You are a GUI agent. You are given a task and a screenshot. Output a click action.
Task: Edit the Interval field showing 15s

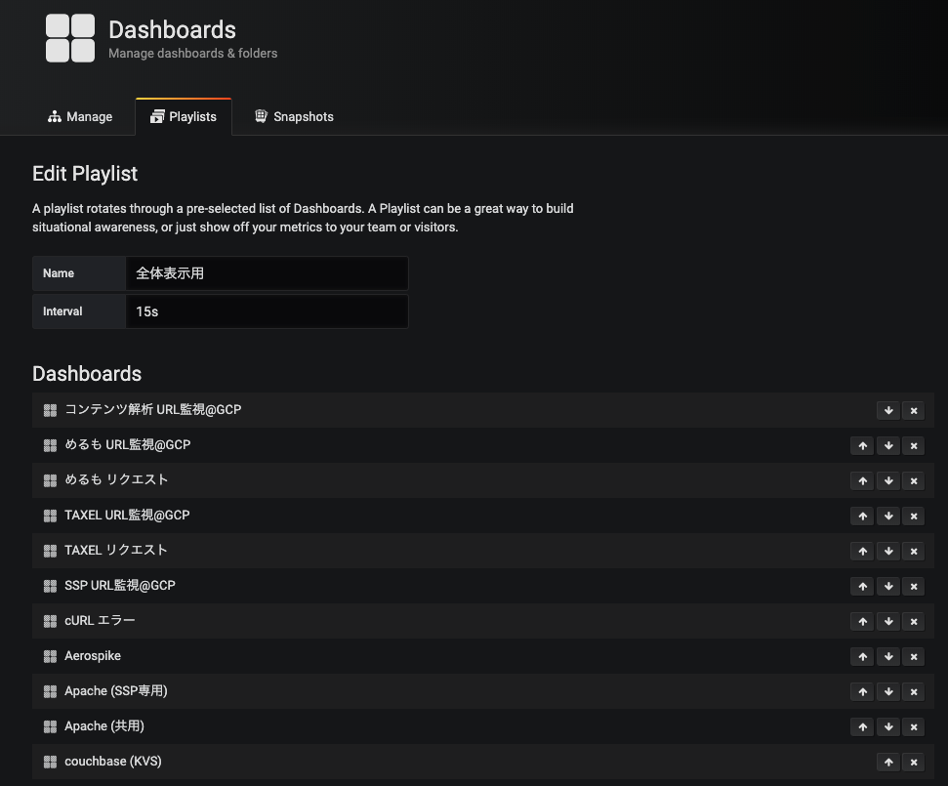coord(267,311)
